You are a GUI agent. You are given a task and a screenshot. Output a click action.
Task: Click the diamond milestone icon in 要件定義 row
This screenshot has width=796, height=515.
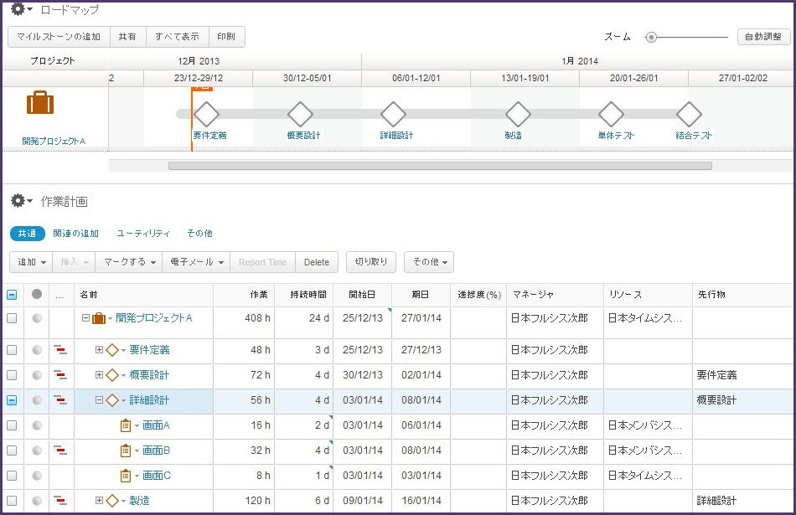(112, 350)
